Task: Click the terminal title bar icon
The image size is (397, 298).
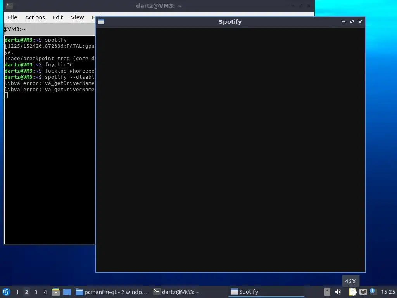Action: click(9, 5)
